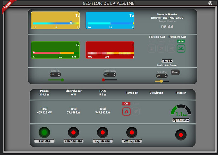Click the 1.1 bar pressure gauge

pos(181,112)
